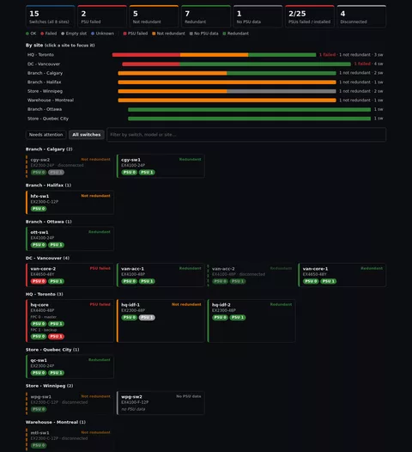
Task: Click the No PSU data label on wpg-sw2
Action: [189, 396]
